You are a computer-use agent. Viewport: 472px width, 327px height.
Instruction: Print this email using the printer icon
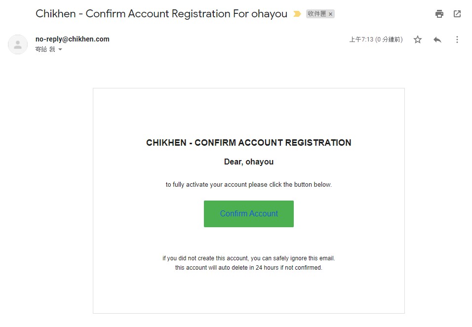click(439, 14)
